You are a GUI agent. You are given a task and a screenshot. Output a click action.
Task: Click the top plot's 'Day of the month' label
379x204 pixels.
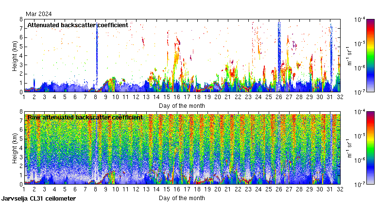point(182,106)
